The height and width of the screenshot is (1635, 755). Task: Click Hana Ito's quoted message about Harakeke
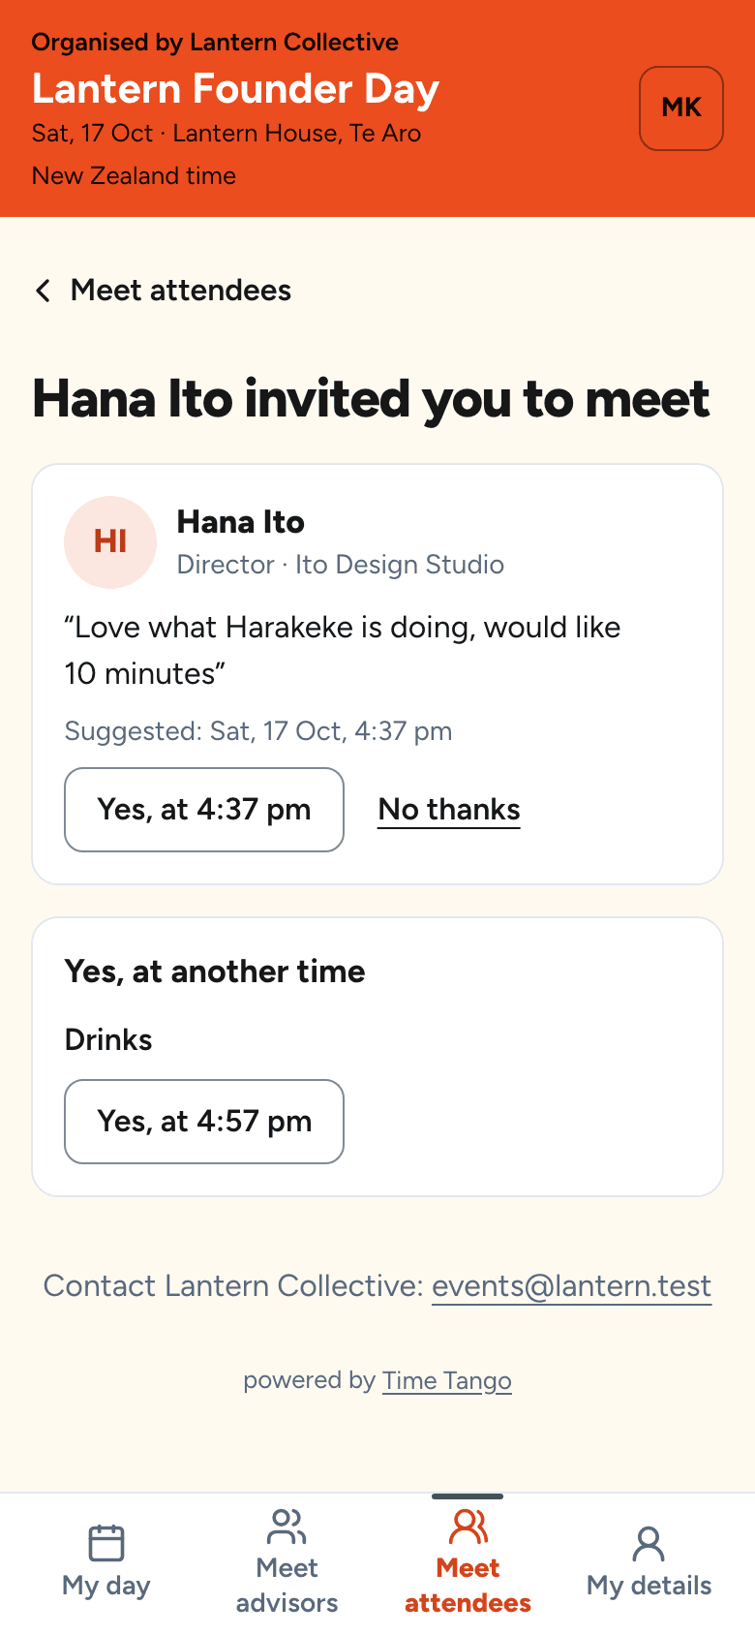[343, 651]
